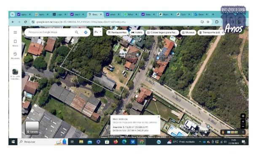253x154 pixels.
Task: Center map on my location
Action: (x=243, y=116)
